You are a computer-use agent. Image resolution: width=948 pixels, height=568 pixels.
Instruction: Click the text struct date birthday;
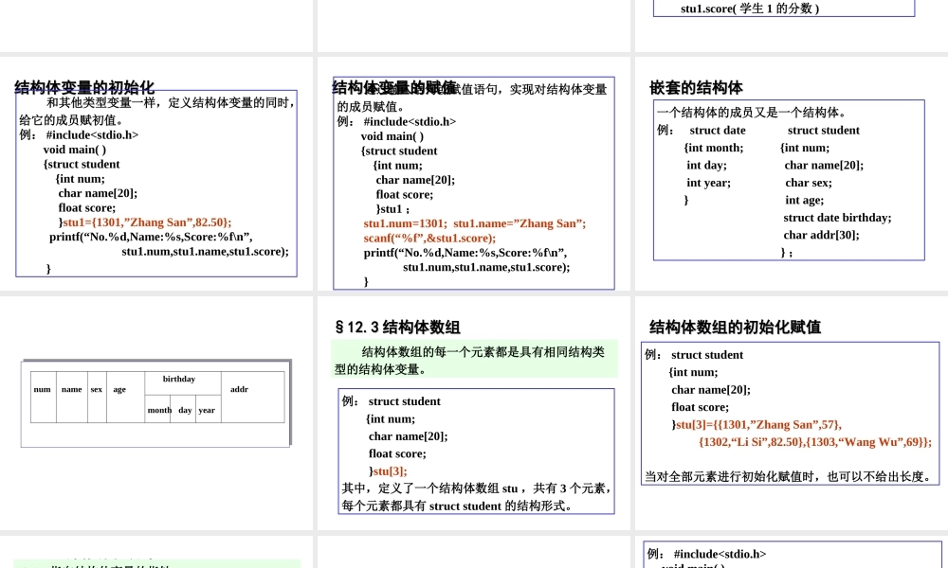(837, 218)
